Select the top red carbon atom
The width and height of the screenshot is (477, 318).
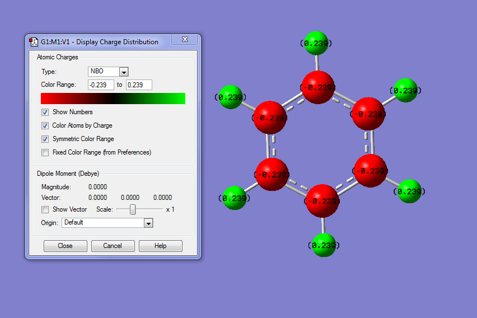coord(318,87)
